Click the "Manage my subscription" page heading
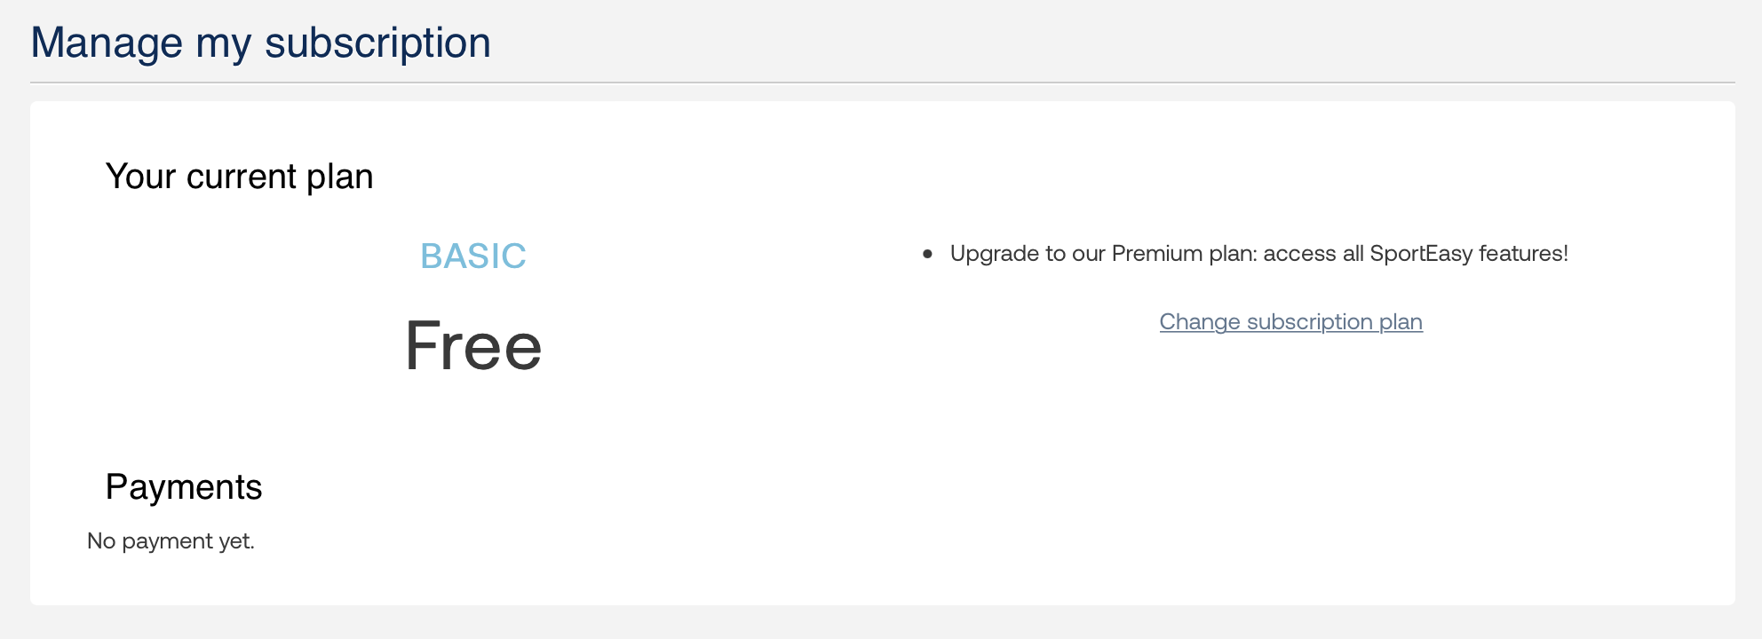The width and height of the screenshot is (1762, 639). coord(260,43)
